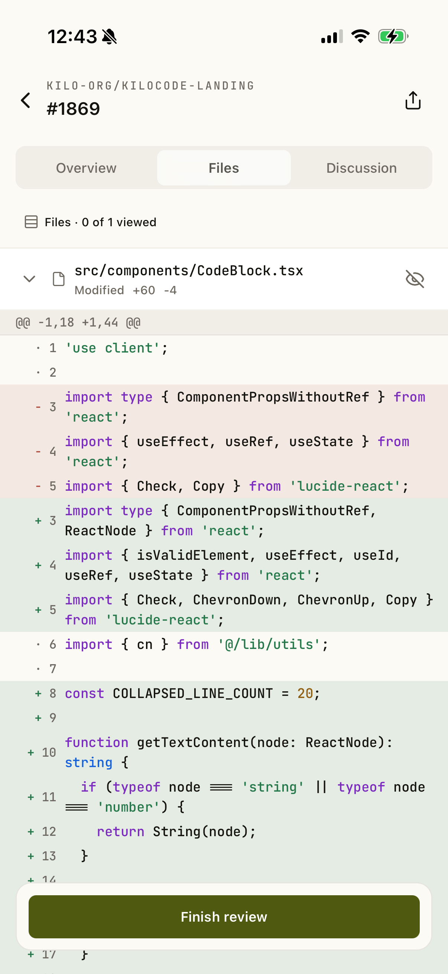The height and width of the screenshot is (974, 448).
Task: Toggle viewed eye icon for CodeBlock.tsx
Action: 415,279
